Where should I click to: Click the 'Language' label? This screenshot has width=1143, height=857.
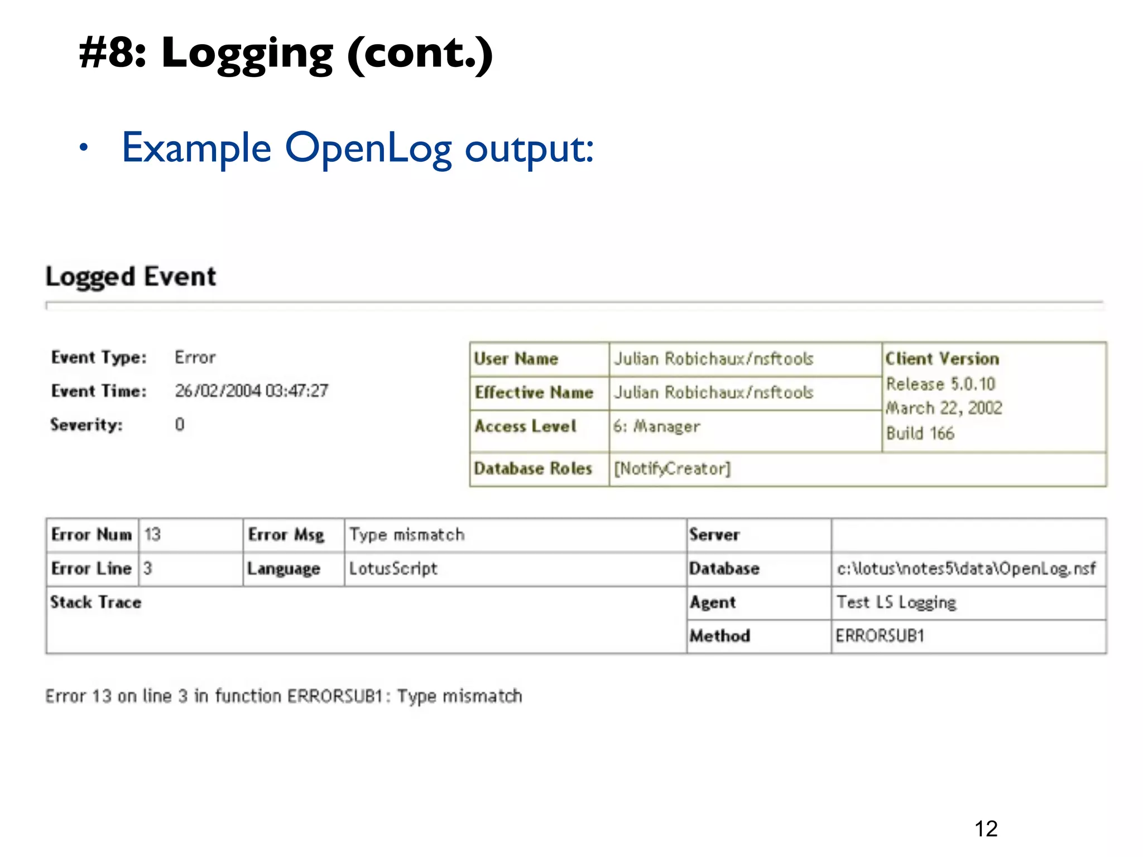(284, 569)
